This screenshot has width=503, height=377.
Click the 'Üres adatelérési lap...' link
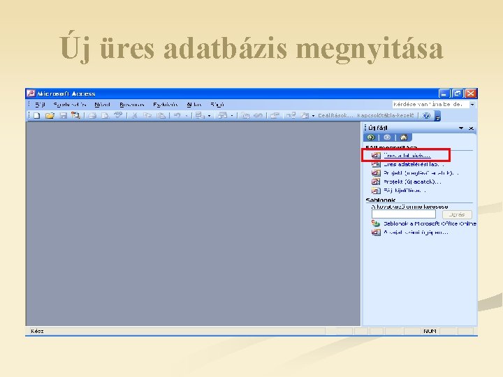pyautogui.click(x=414, y=164)
